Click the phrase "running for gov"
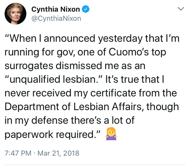The image size is (190, 166). tap(39, 52)
